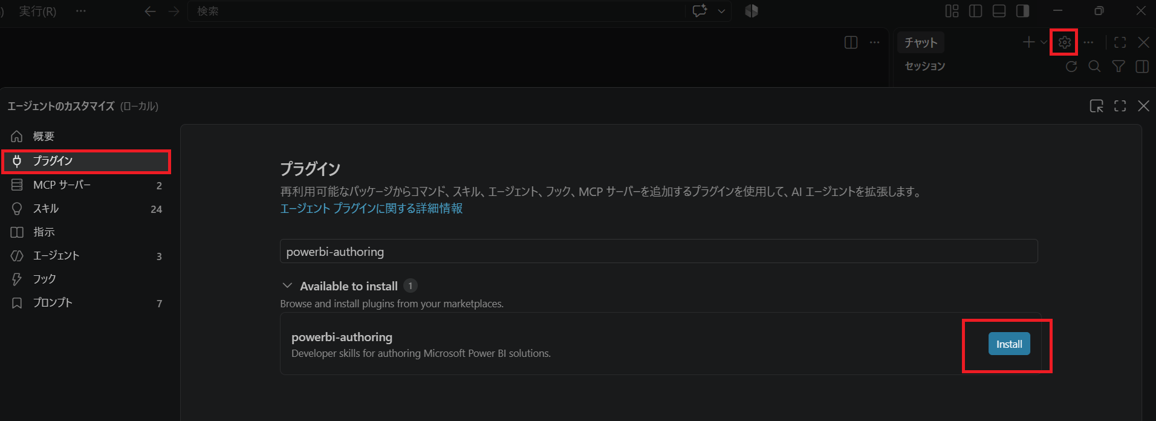
Task: Open the 概要 section
Action: pyautogui.click(x=86, y=136)
